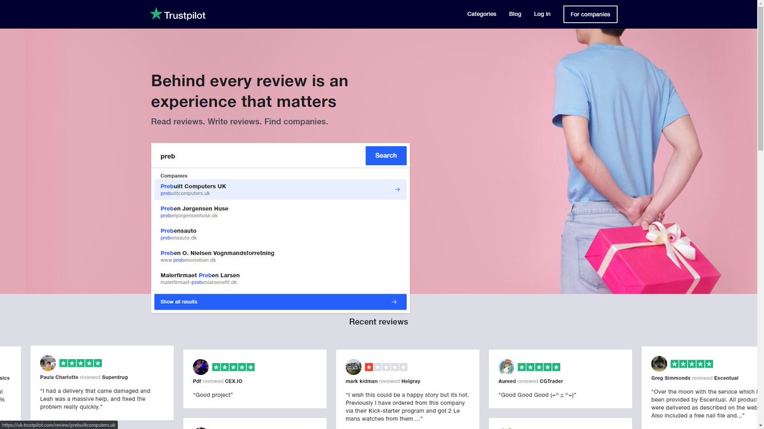This screenshot has height=429, width=764.
Task: Open CEX.IO company link
Action: [234, 381]
